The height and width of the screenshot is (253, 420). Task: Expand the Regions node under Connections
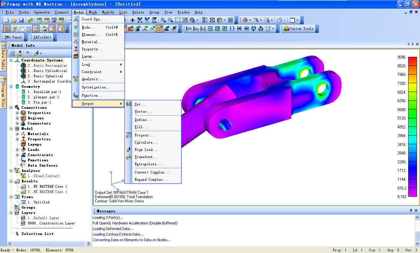click(x=17, y=118)
